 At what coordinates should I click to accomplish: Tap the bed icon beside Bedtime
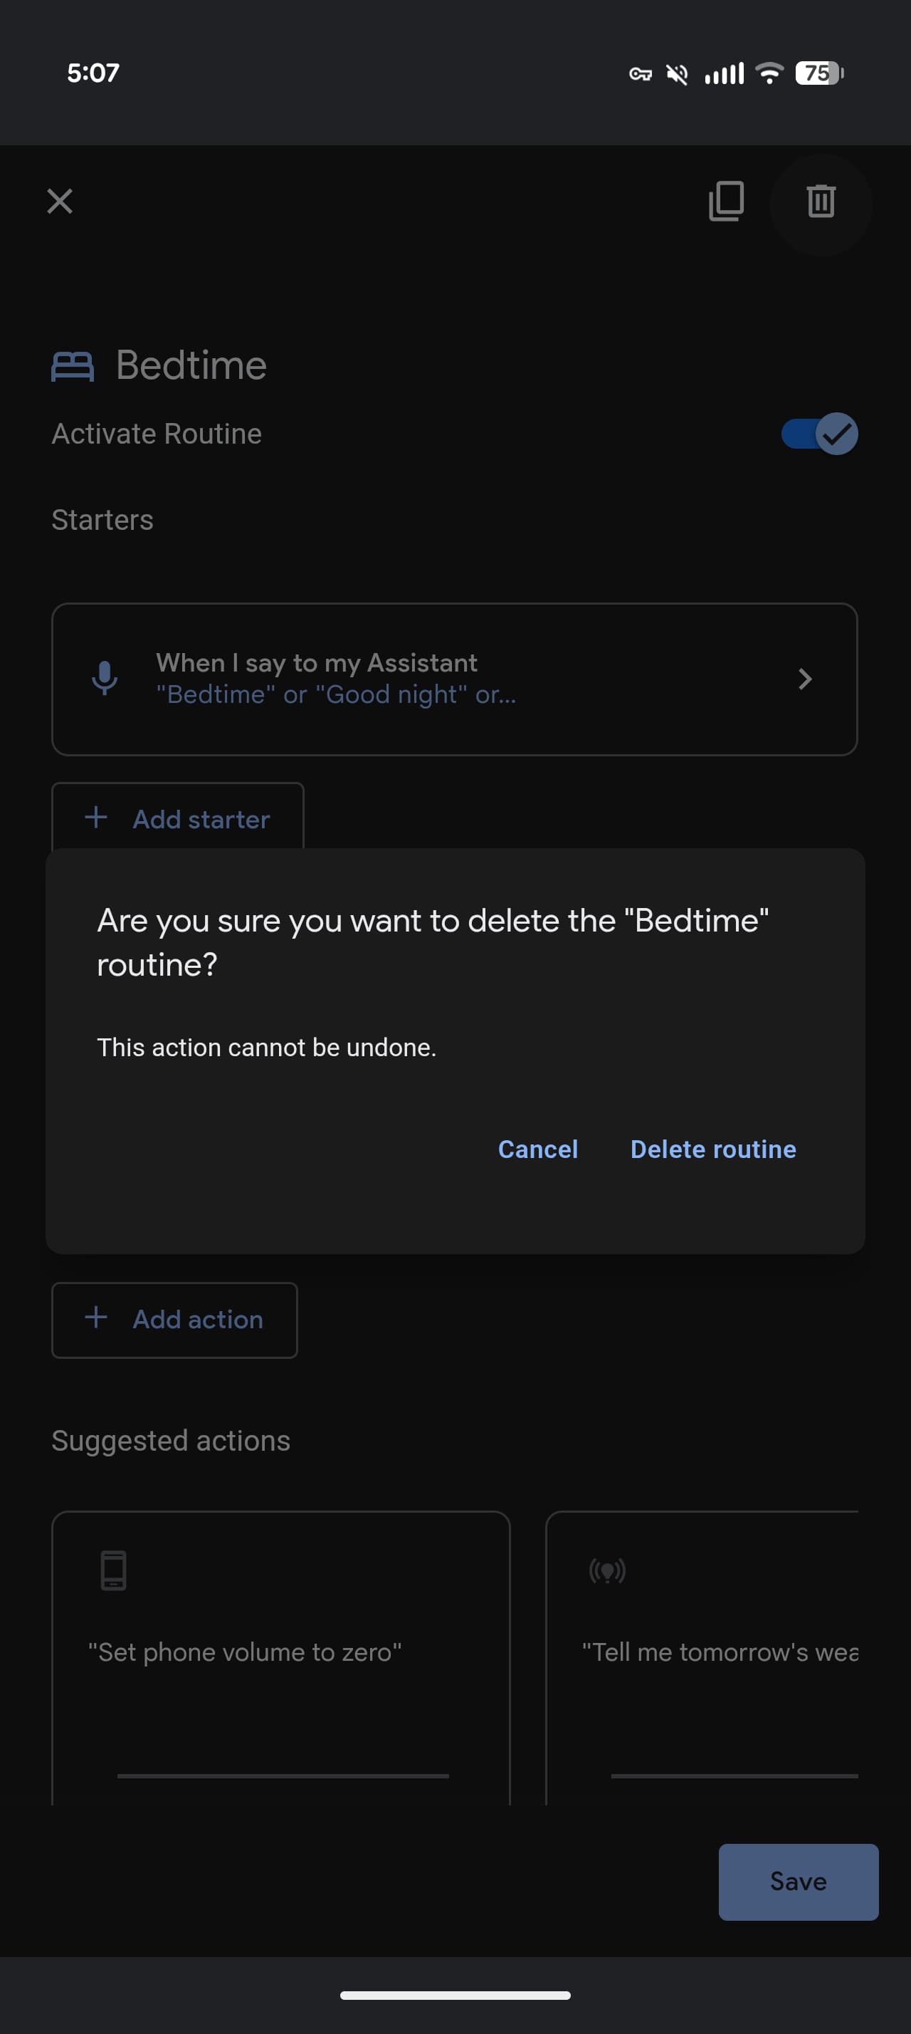[x=73, y=366]
